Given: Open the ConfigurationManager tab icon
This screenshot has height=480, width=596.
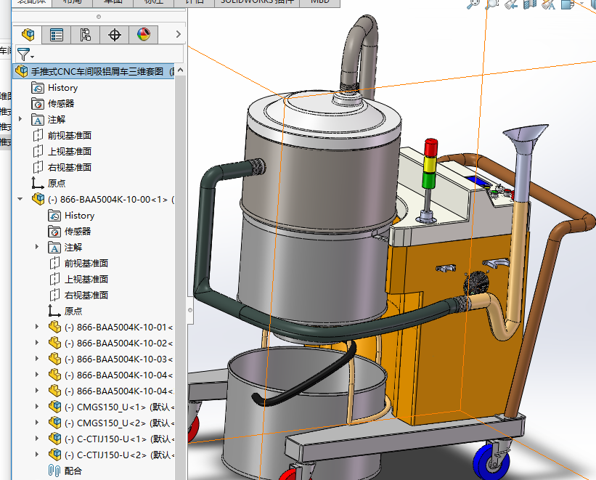Looking at the screenshot, I should pyautogui.click(x=86, y=34).
